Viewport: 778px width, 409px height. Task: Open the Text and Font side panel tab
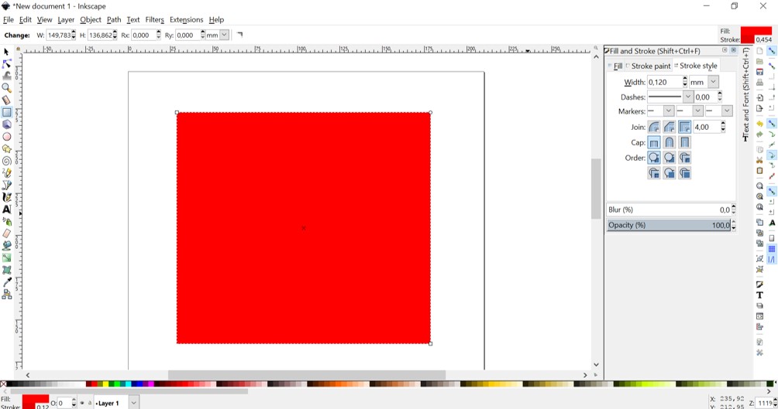click(x=745, y=94)
